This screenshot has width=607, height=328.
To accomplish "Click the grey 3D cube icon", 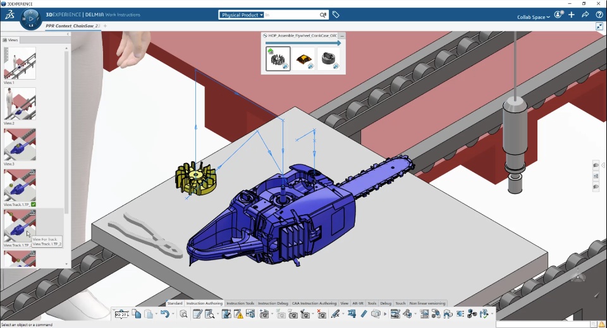I will pos(376,314).
